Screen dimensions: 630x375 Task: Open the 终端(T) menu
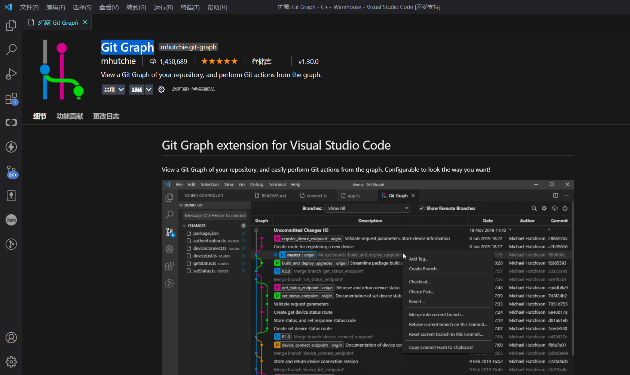click(190, 7)
